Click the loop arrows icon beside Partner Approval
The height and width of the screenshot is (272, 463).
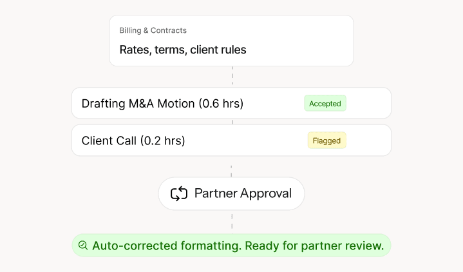[x=179, y=193]
